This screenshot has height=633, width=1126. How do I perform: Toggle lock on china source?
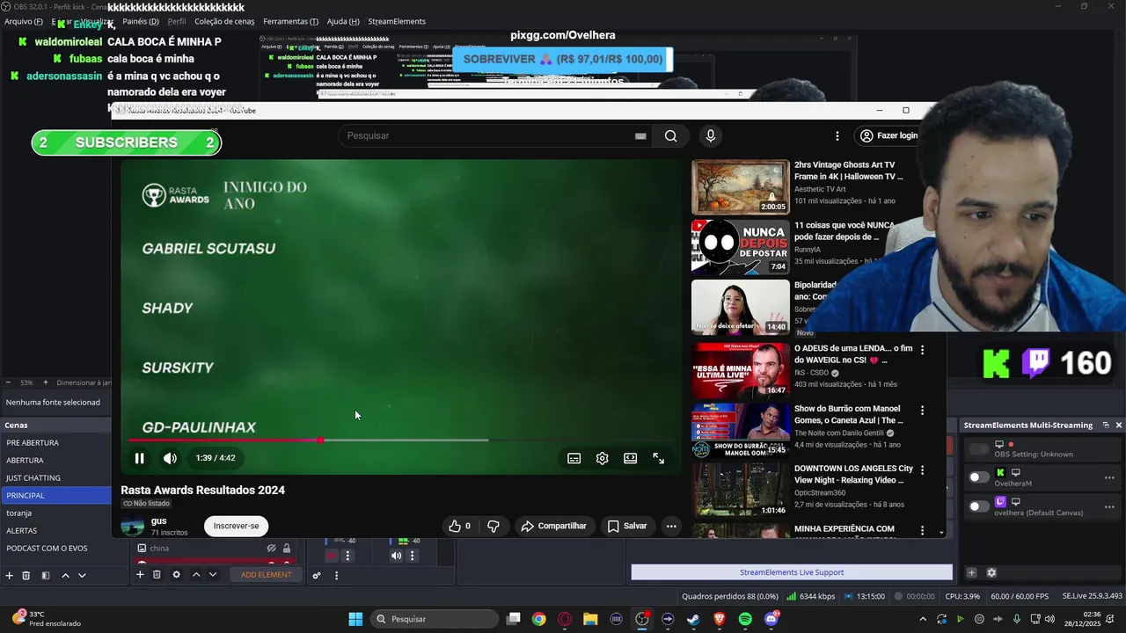[x=286, y=549]
